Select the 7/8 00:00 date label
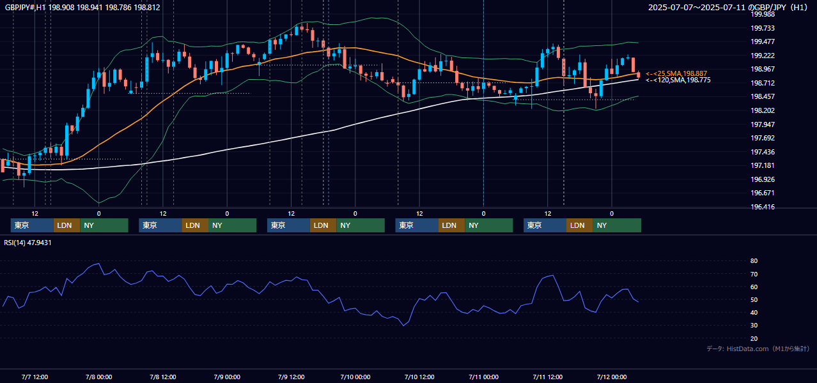The image size is (817, 383). [x=98, y=377]
